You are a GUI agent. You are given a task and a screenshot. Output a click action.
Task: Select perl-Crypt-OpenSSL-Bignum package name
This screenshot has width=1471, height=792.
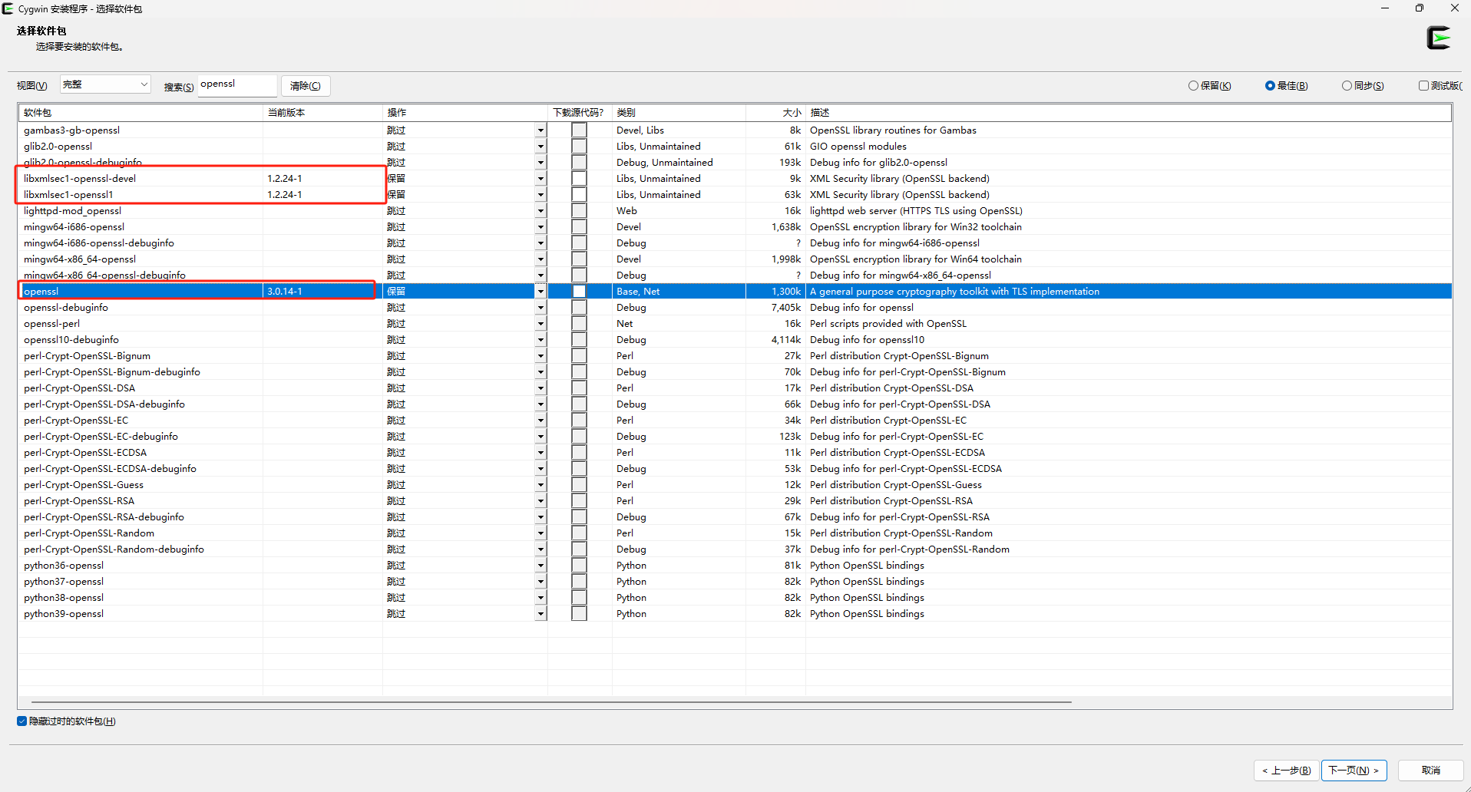point(87,356)
